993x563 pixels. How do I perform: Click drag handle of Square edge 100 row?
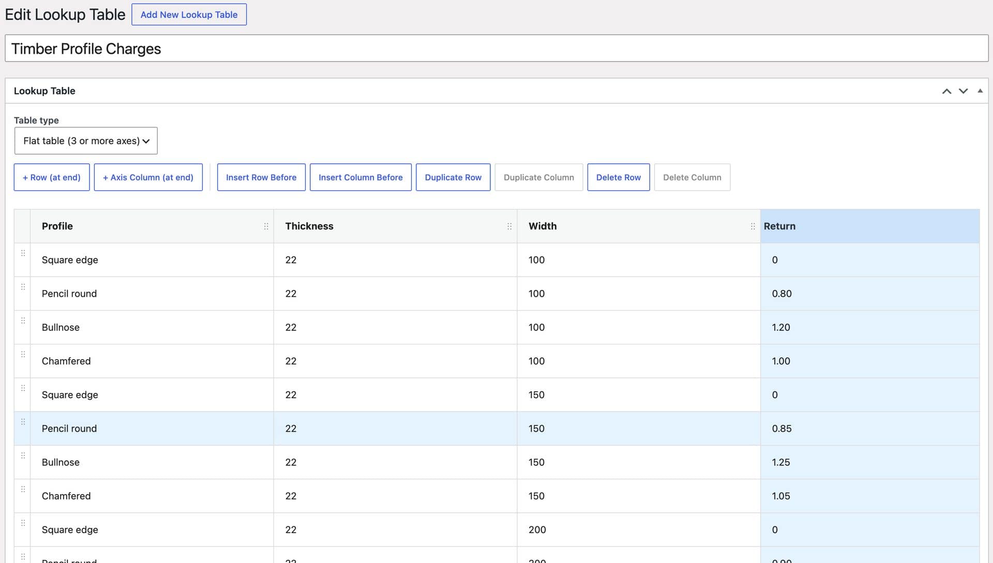[x=23, y=253]
